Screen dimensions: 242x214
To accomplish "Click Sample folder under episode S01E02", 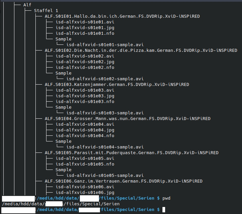I will tap(64, 73).
